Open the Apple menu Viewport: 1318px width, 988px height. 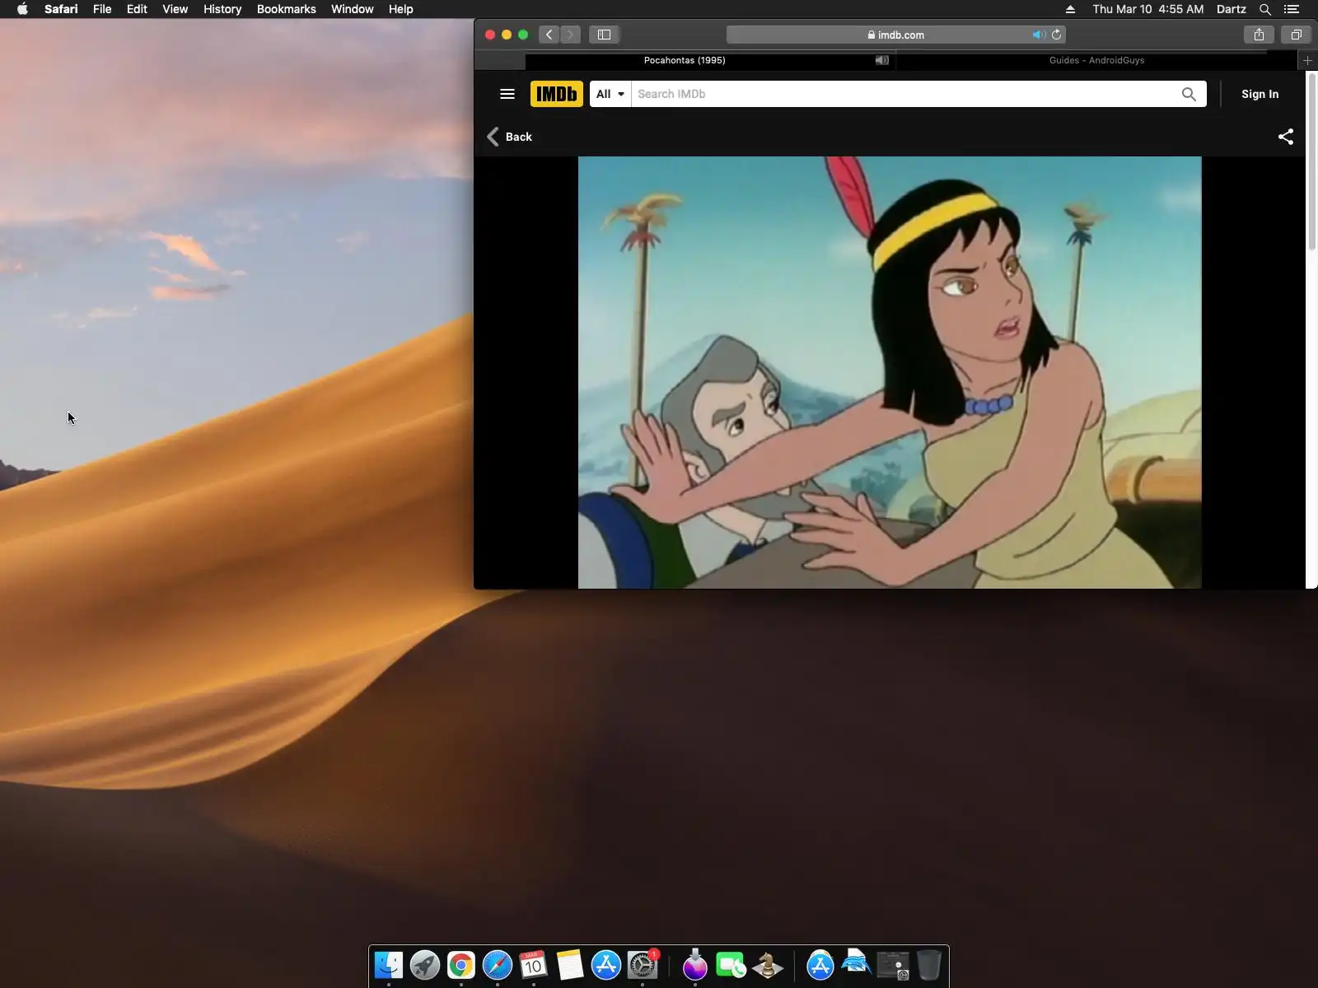(22, 9)
